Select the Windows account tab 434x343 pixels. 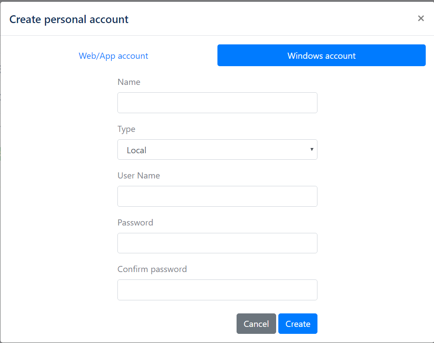coord(321,55)
